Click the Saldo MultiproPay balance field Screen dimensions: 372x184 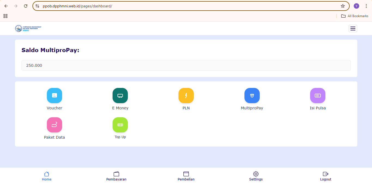pos(186,65)
